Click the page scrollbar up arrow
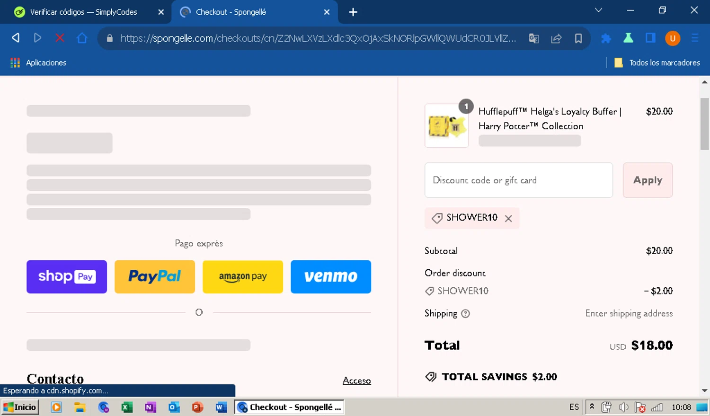This screenshot has height=416, width=710. [x=704, y=82]
